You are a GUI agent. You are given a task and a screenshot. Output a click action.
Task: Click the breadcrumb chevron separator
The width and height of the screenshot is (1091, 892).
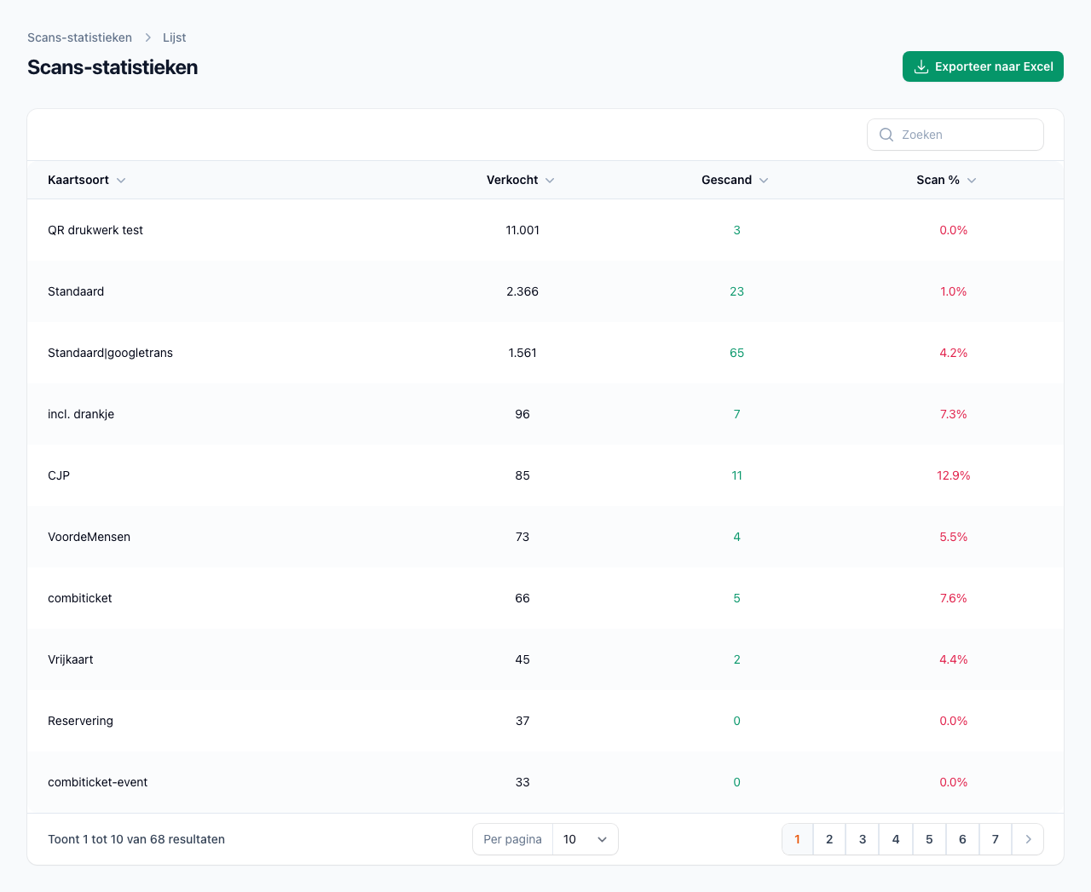click(x=147, y=37)
